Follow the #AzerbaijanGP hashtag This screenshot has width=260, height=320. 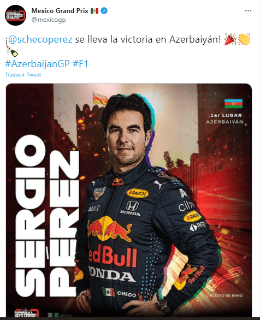tap(37, 64)
